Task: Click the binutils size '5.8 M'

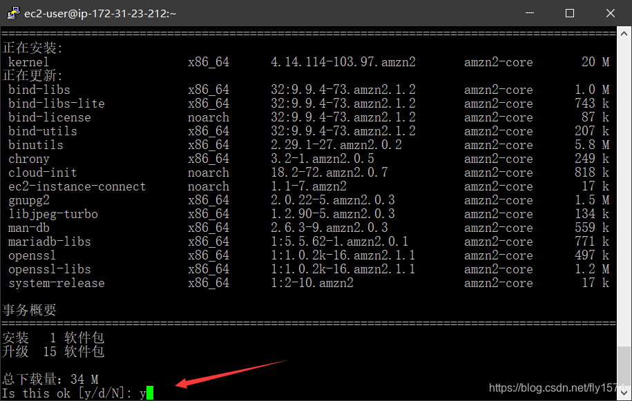Action: tap(592, 145)
